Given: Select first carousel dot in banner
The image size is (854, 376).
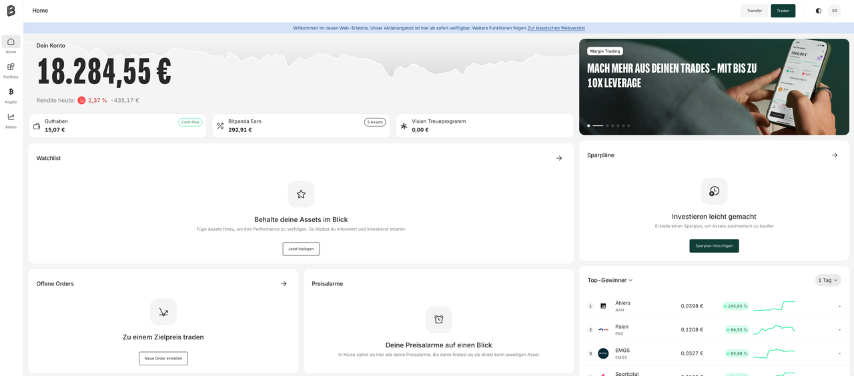Looking at the screenshot, I should (x=588, y=125).
